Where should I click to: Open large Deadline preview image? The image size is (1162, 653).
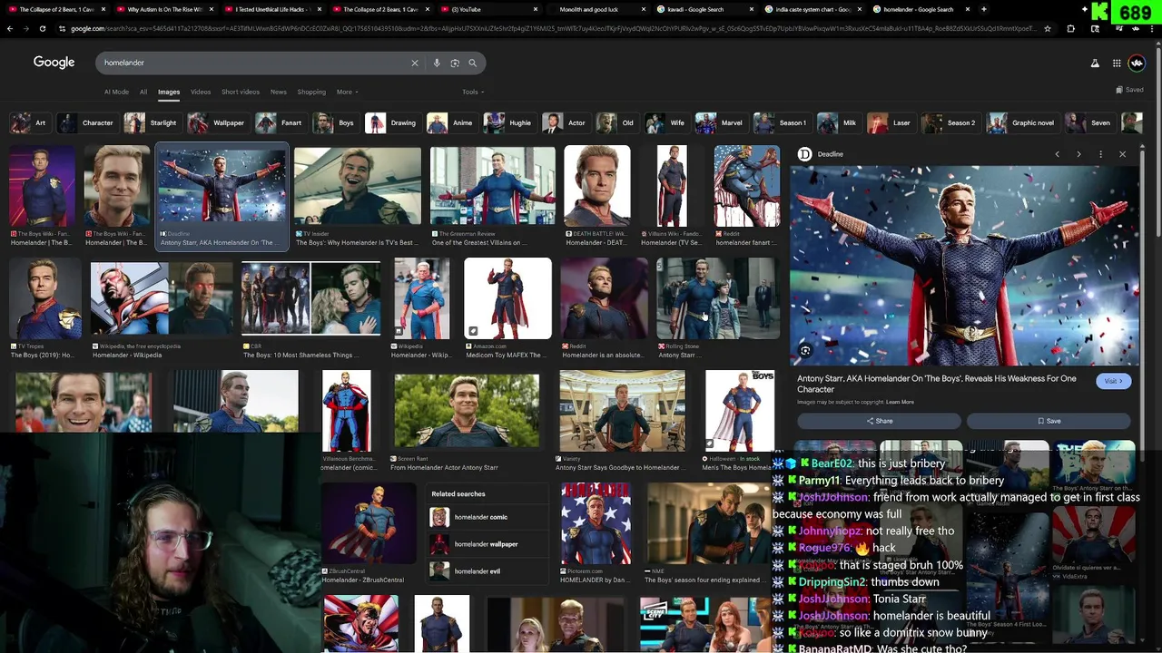[x=963, y=265]
